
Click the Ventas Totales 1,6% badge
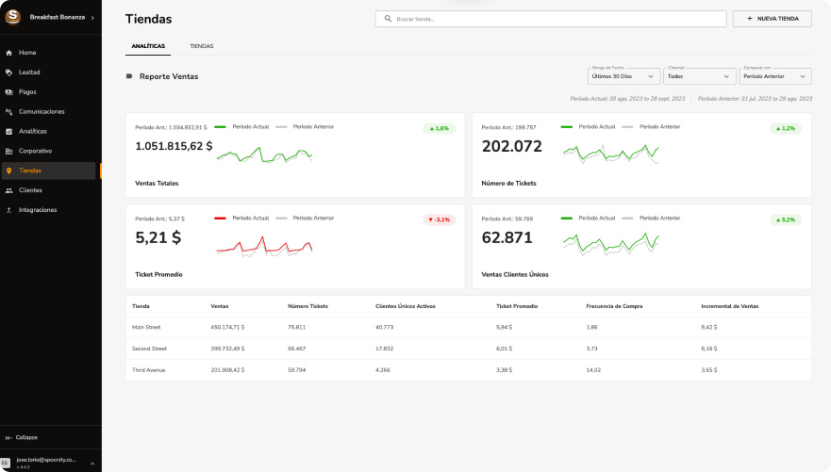tap(440, 128)
